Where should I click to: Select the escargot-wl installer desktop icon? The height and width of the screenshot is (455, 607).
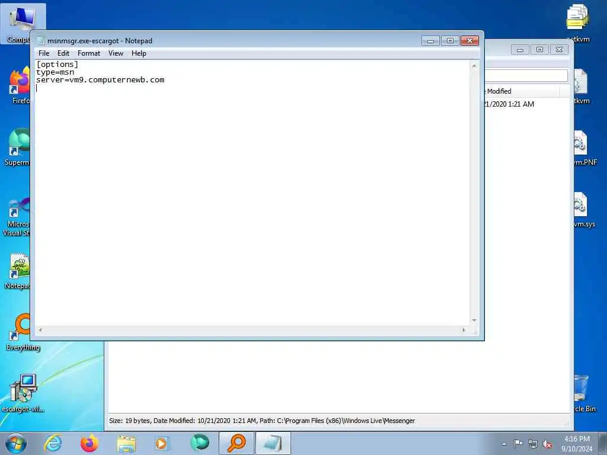tap(23, 393)
